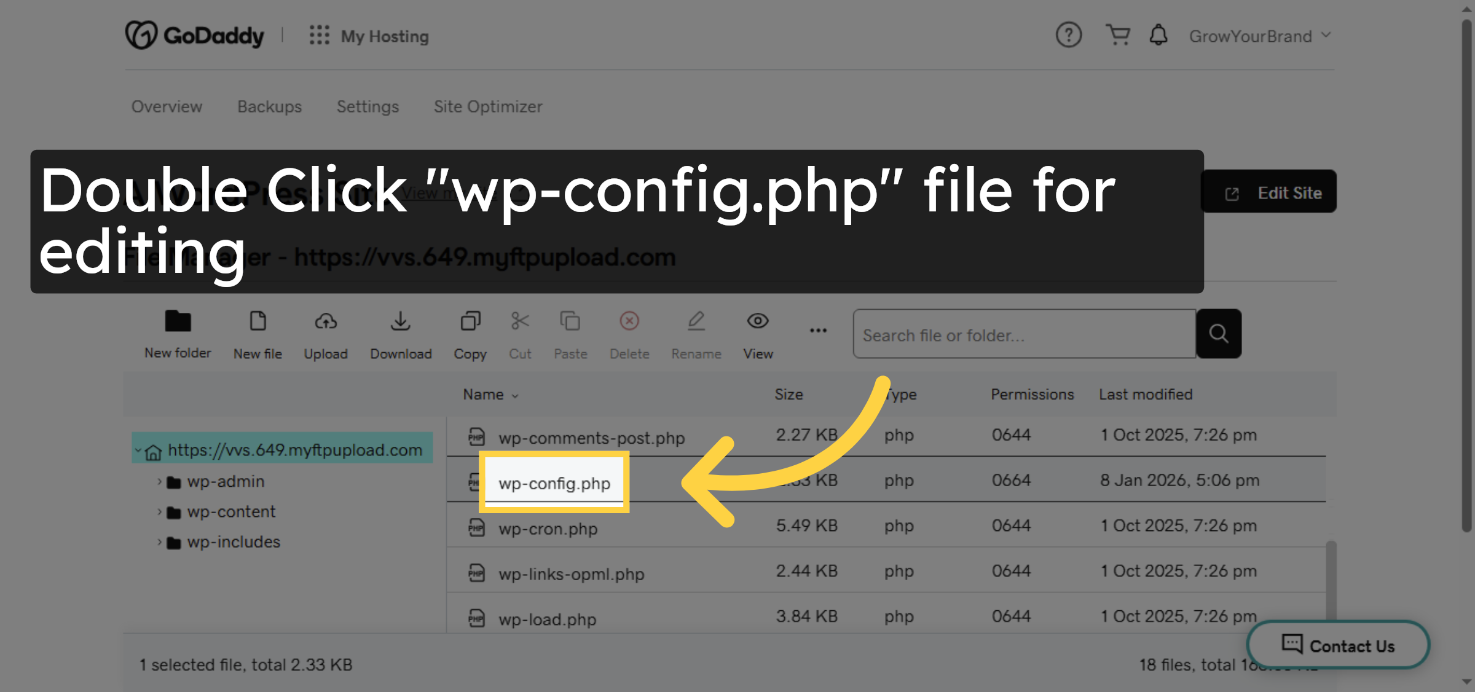Viewport: 1475px width, 692px height.
Task: Select the New file tool
Action: pos(258,334)
